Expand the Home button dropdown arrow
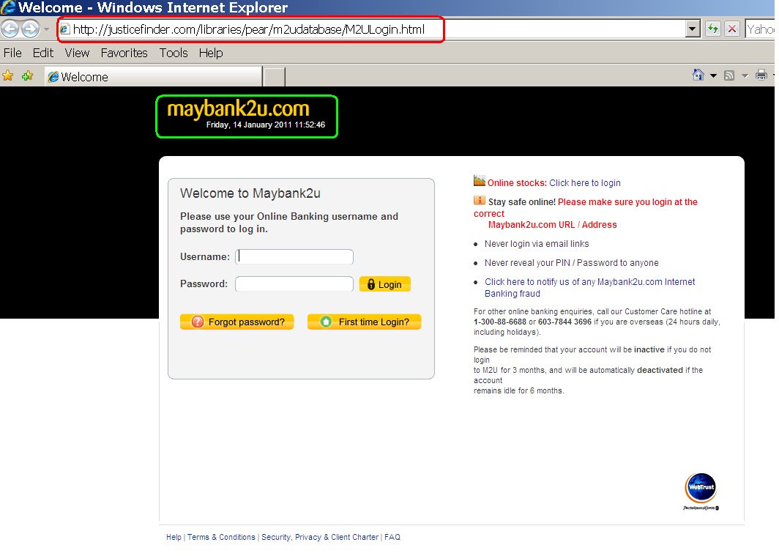 (713, 75)
